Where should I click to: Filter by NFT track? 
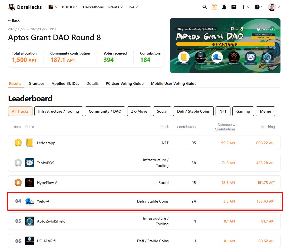[x=223, y=111]
